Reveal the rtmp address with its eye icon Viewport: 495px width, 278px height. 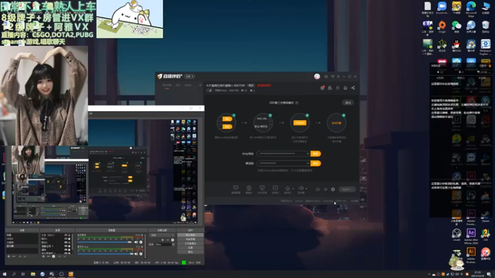(x=308, y=153)
